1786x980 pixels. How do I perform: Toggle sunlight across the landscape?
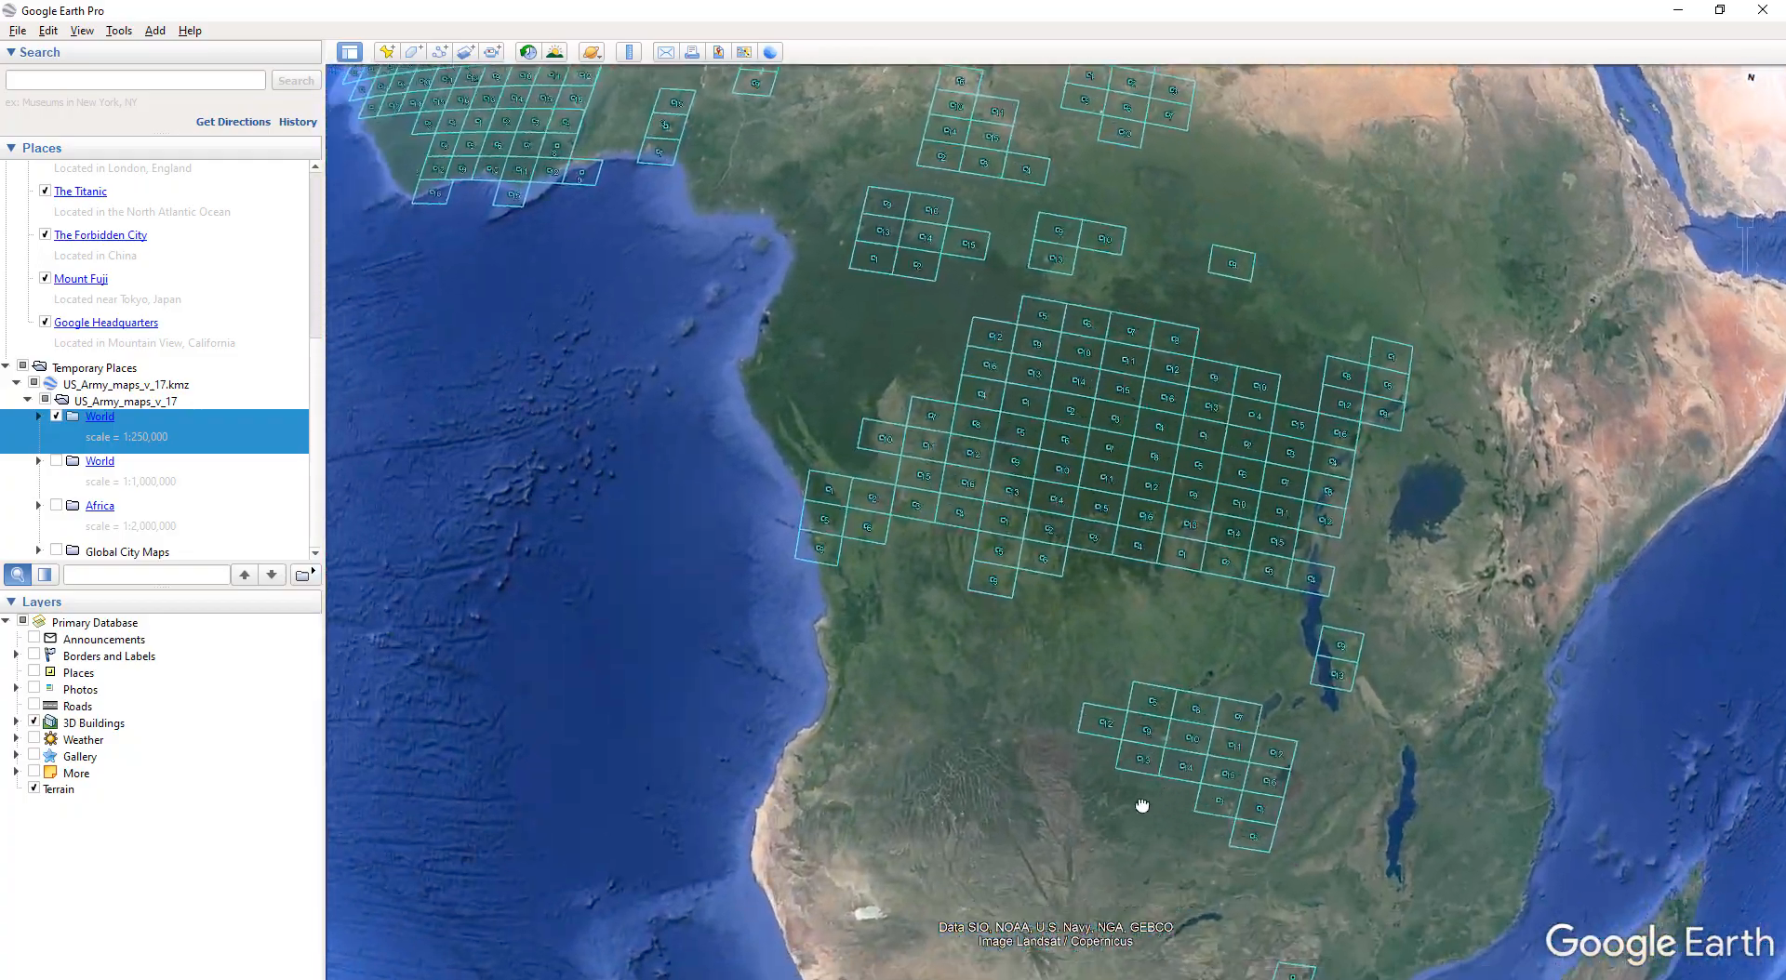(x=555, y=52)
